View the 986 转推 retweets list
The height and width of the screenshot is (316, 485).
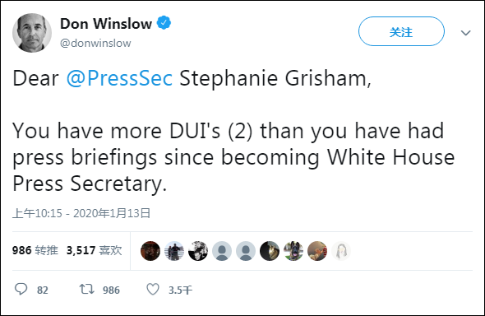35,250
